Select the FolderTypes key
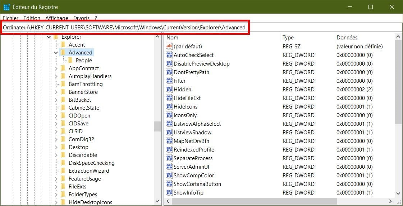The height and width of the screenshot is (206, 403). pyautogui.click(x=83, y=195)
